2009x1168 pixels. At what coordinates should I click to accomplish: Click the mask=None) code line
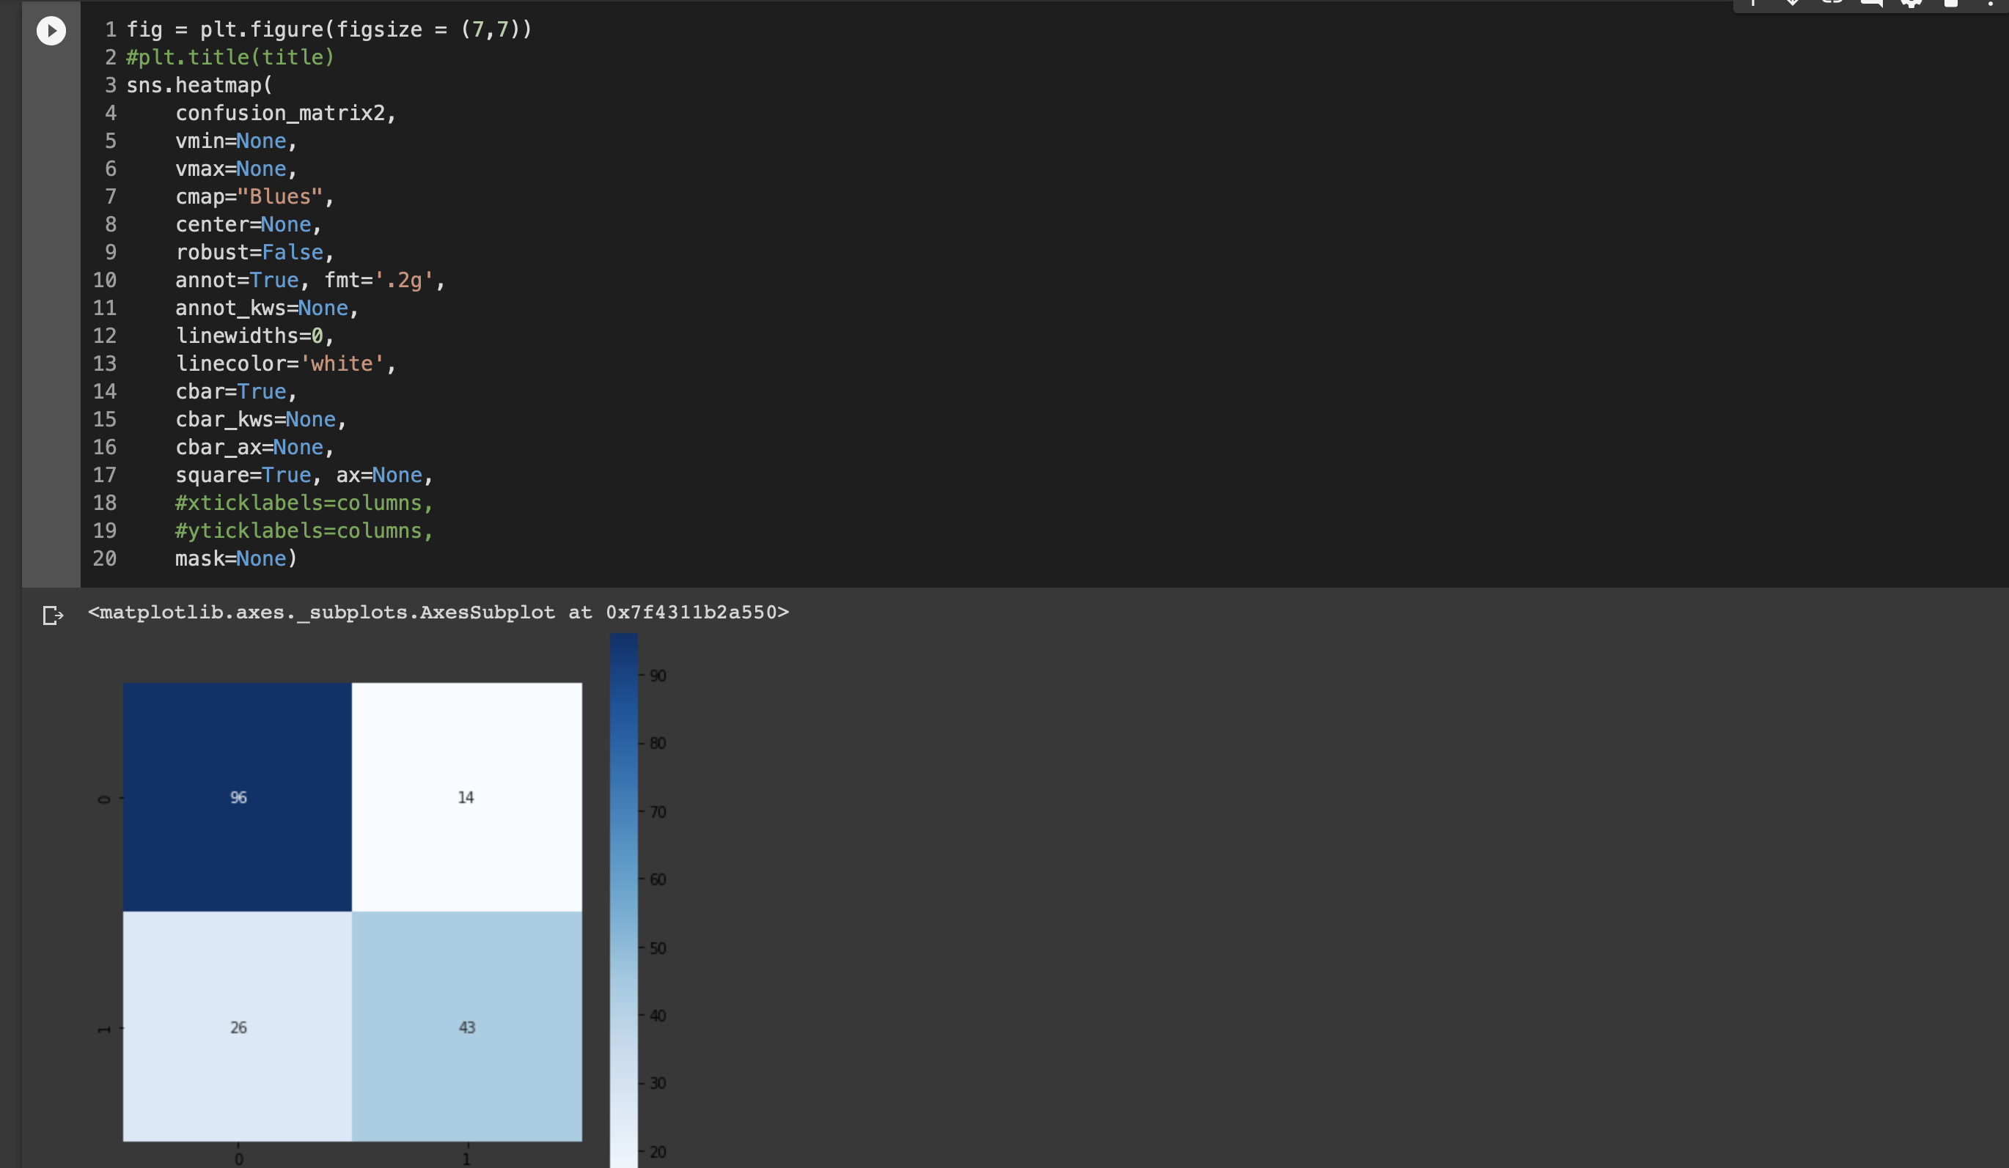click(235, 558)
